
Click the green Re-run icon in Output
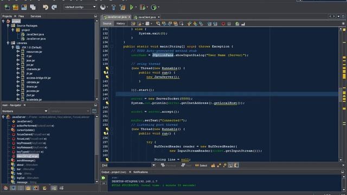[x=104, y=178]
